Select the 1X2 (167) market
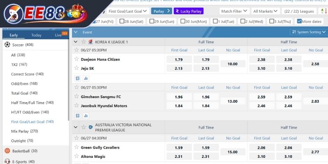The height and width of the screenshot is (164, 328). pyautogui.click(x=19, y=64)
